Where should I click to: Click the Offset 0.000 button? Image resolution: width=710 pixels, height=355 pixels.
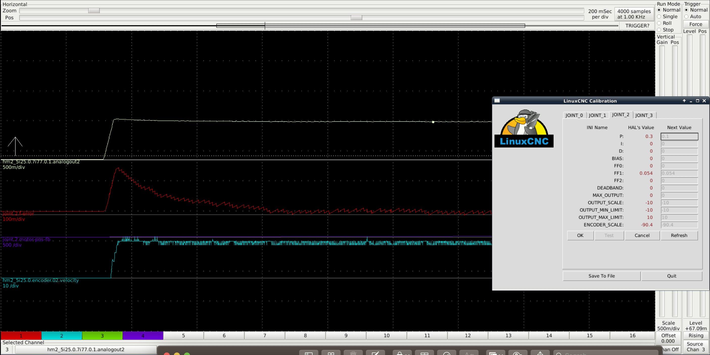point(668,338)
